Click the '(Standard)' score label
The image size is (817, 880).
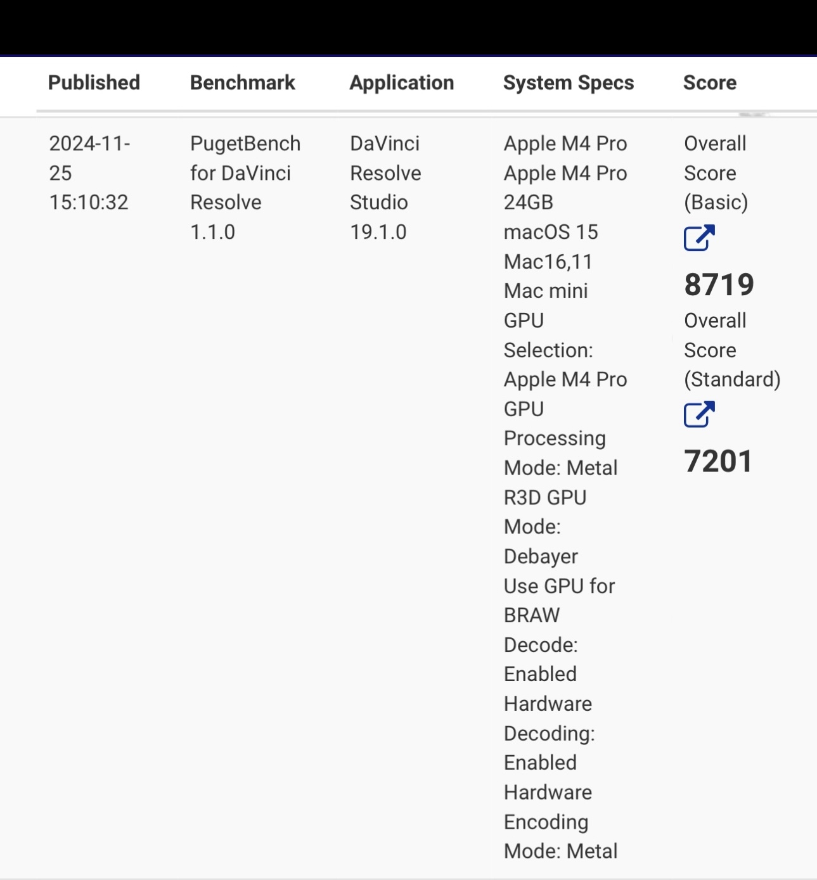732,379
